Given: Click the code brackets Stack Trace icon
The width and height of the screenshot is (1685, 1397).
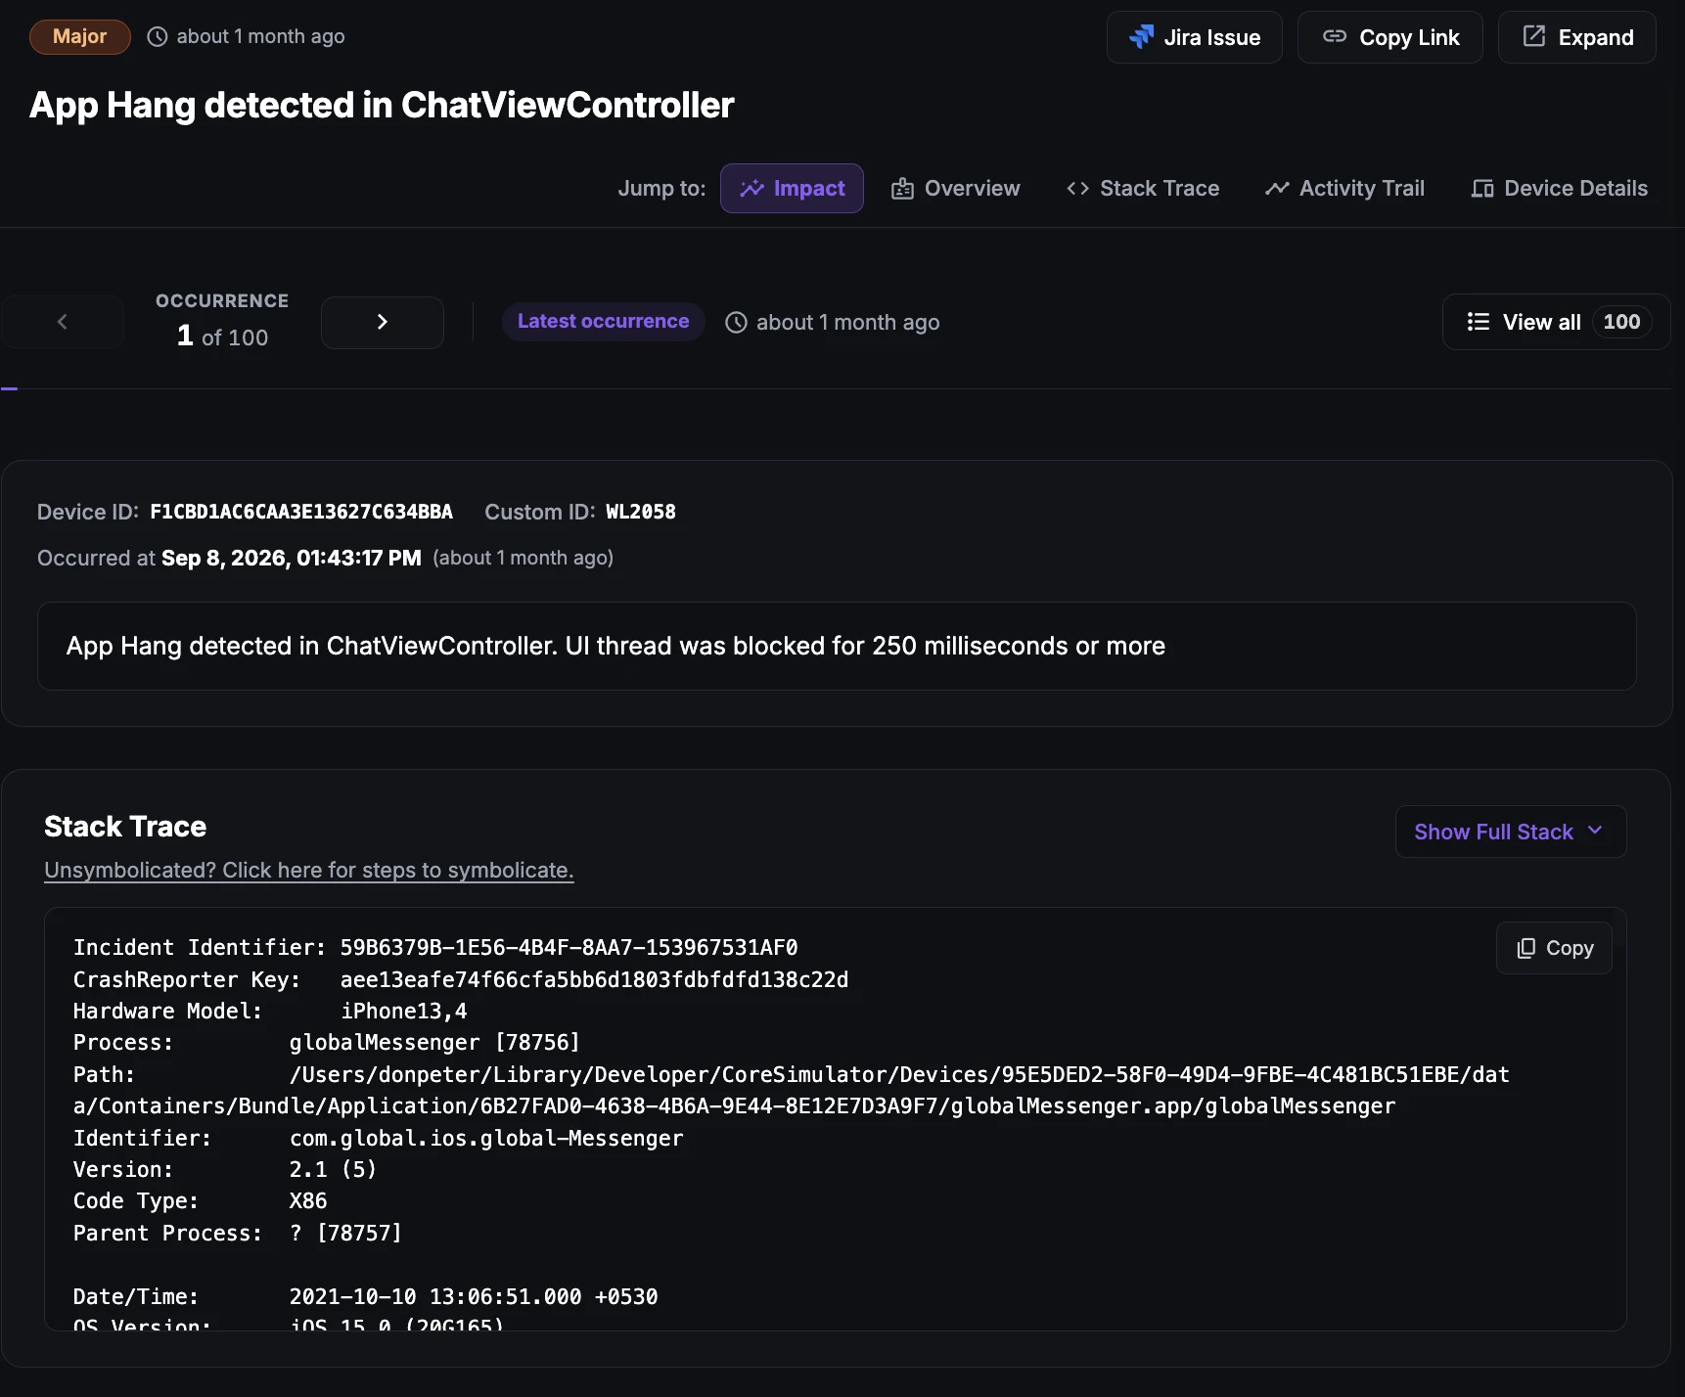Looking at the screenshot, I should 1077,188.
